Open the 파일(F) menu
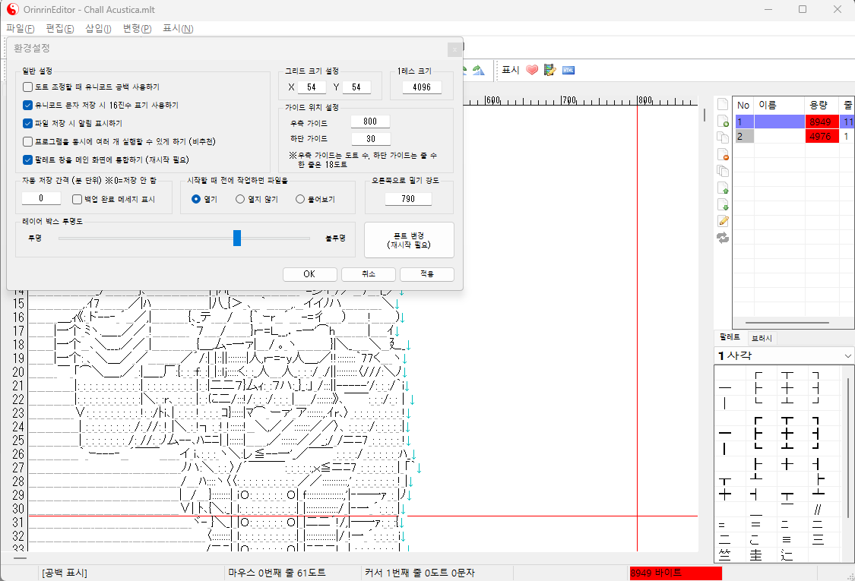 tap(21, 29)
